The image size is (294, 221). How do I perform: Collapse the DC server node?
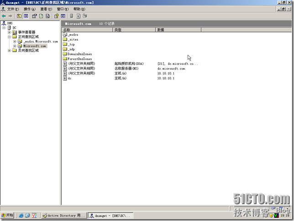[x=4, y=28]
